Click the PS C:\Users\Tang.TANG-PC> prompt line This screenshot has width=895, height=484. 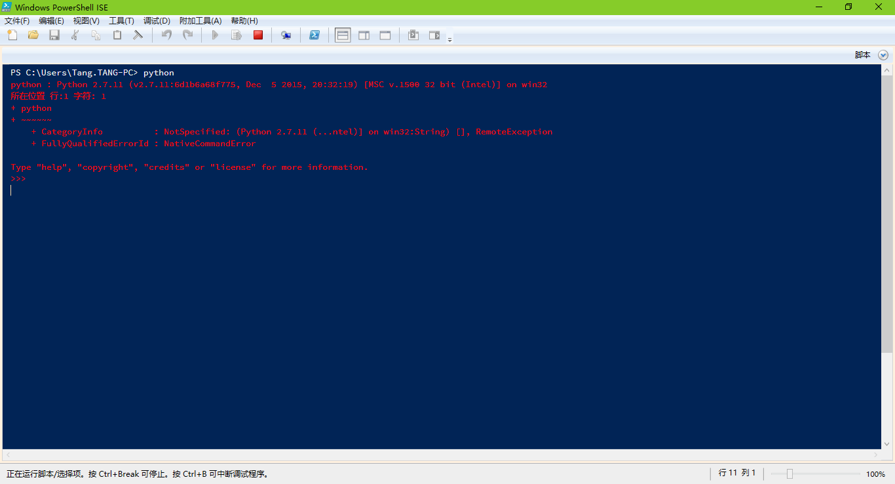(92, 73)
